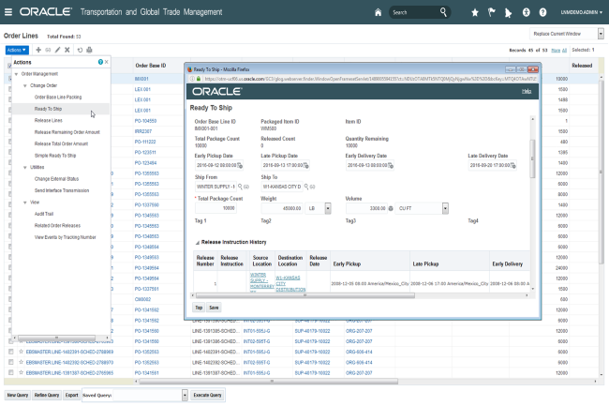Open the Help link in Ready To Ship window
Viewport: 609px width, 406px height.
click(527, 91)
